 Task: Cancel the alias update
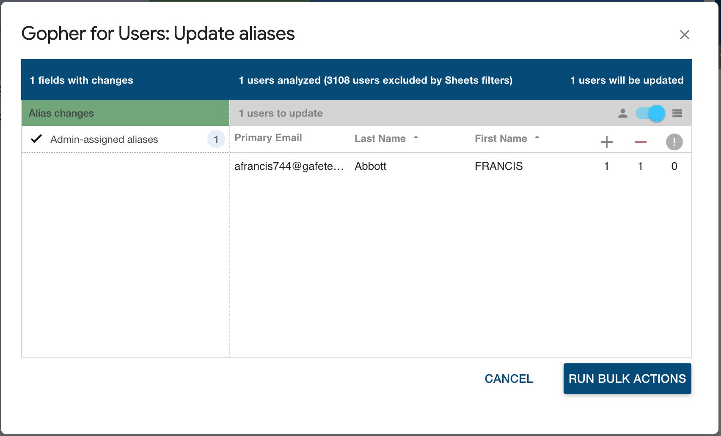(509, 379)
